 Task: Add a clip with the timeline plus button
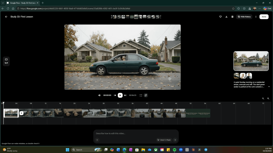coord(21,113)
